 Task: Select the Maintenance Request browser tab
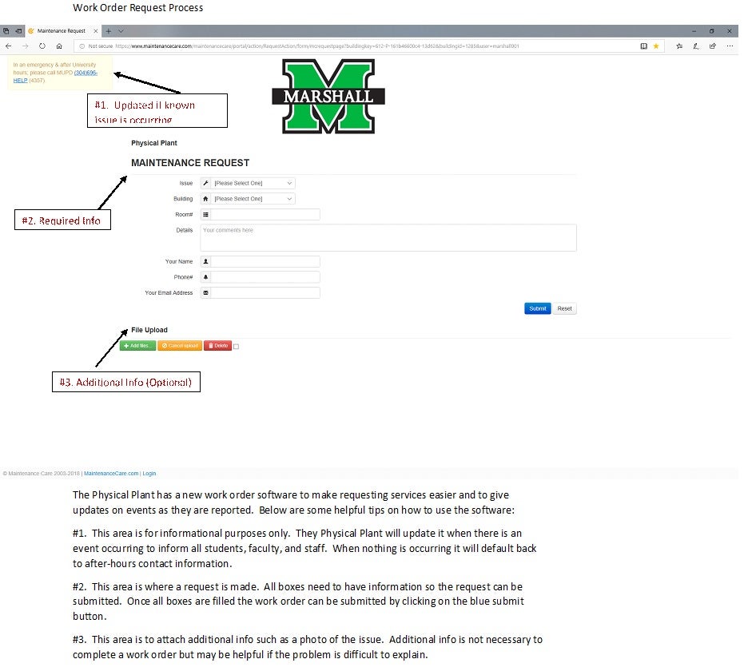[62, 31]
